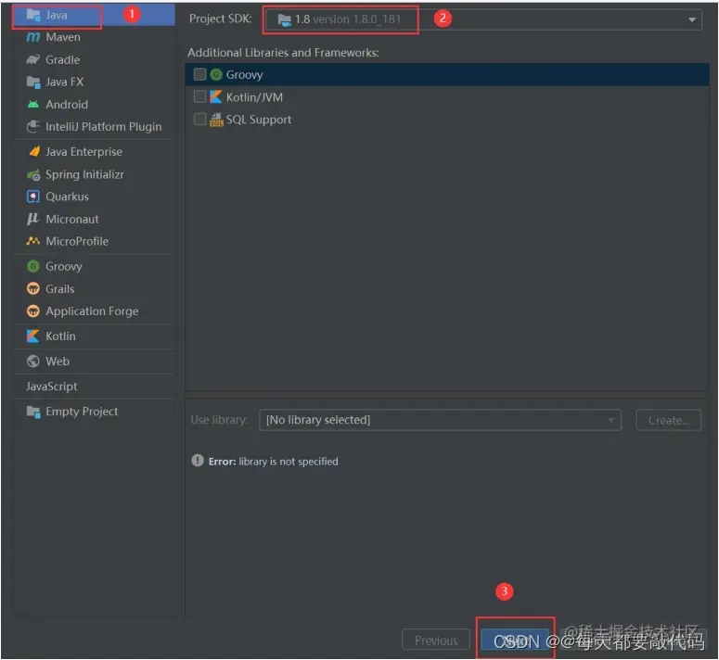Screen dimensions: 719x660
Task: Click the IntelliJ Platform Plugin icon
Action: tap(33, 126)
